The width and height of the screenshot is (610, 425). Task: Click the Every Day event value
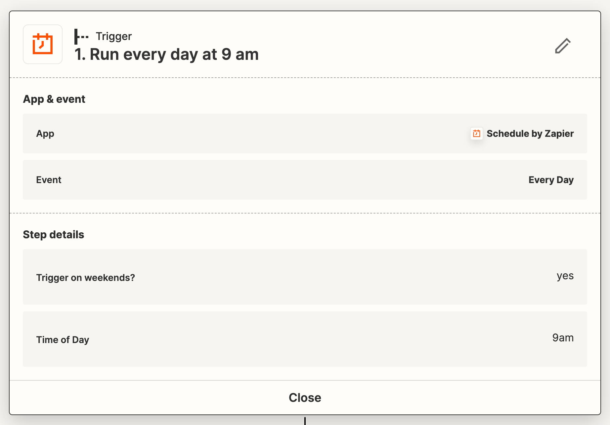coord(551,180)
